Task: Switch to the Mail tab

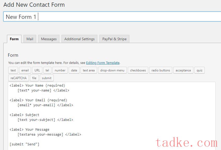Action: pyautogui.click(x=30, y=39)
